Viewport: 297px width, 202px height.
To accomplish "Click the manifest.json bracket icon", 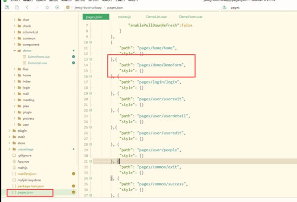I will click(x=14, y=174).
